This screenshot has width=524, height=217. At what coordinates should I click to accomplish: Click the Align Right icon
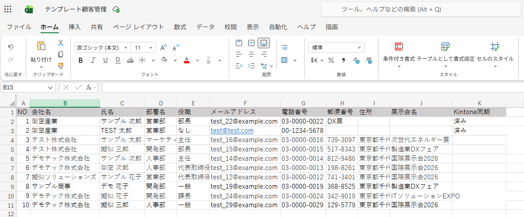coord(264,54)
